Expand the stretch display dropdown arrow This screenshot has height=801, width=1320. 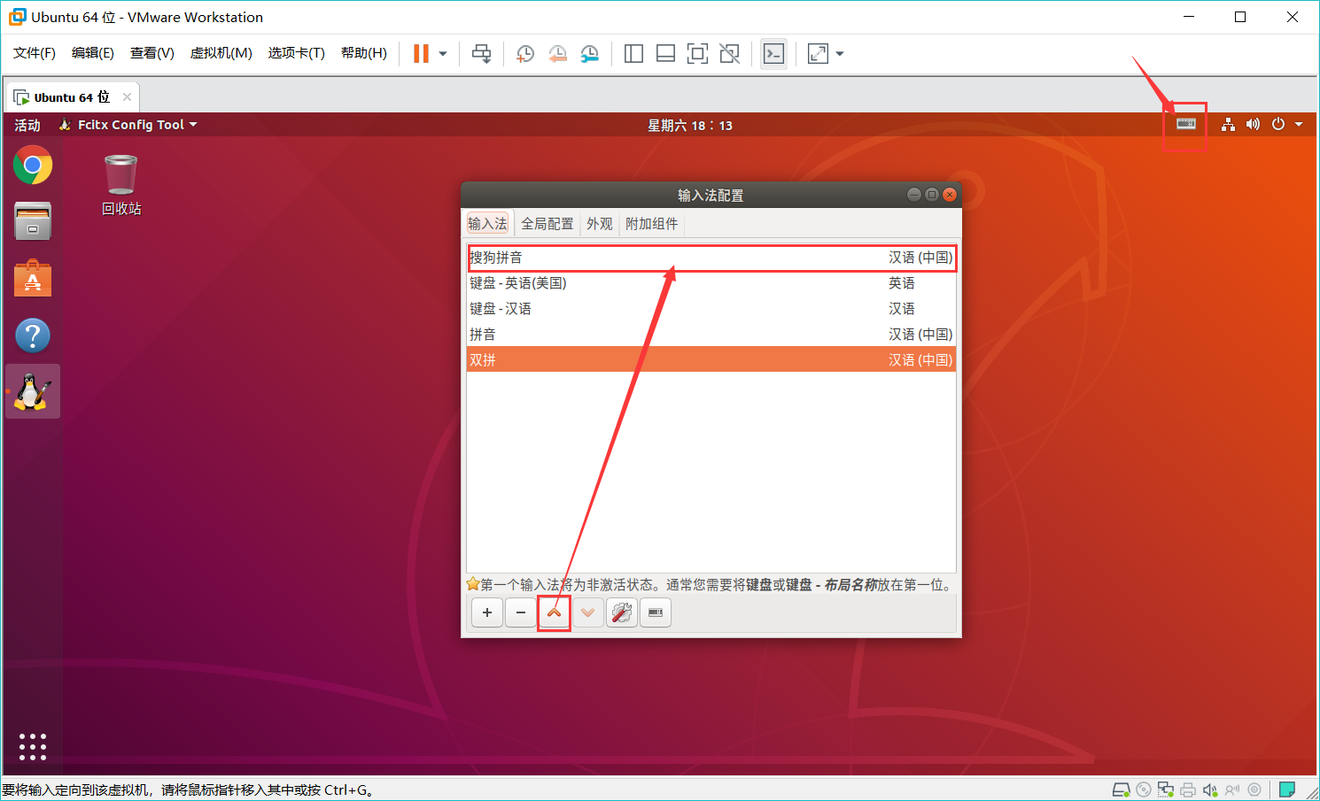(x=840, y=54)
